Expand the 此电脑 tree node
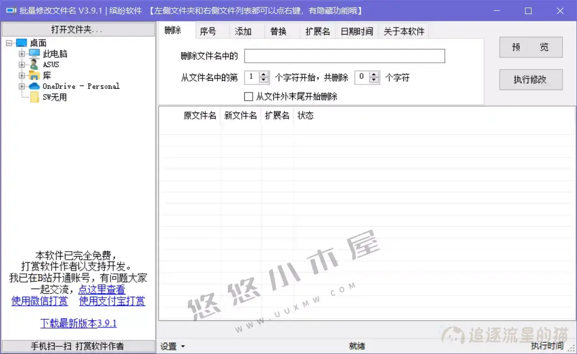 tap(22, 54)
